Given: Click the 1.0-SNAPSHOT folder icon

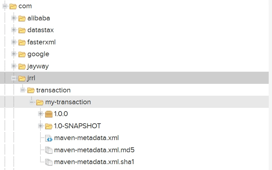Looking at the screenshot, I should [x=49, y=126].
